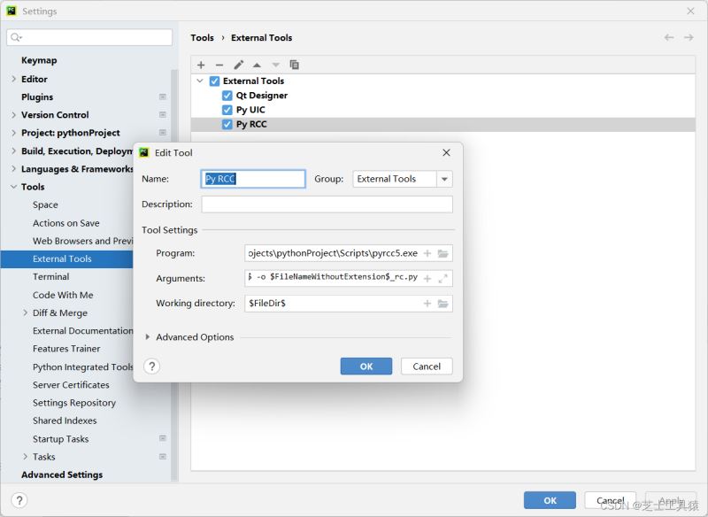Open the Group dropdown list
Image resolution: width=708 pixels, height=517 pixels.
point(444,179)
